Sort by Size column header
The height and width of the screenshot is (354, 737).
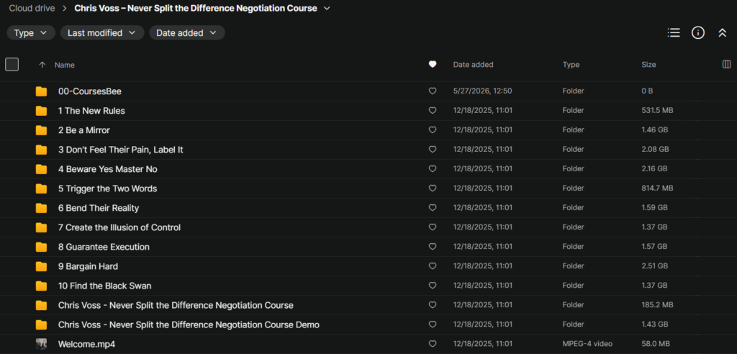click(648, 65)
